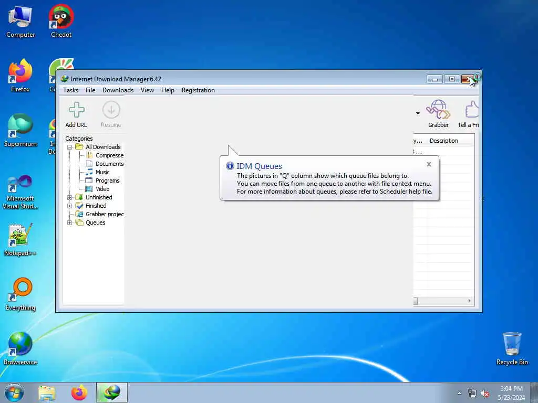The height and width of the screenshot is (403, 538).
Task: Select the Firefox desktop shortcut
Action: coord(20,76)
